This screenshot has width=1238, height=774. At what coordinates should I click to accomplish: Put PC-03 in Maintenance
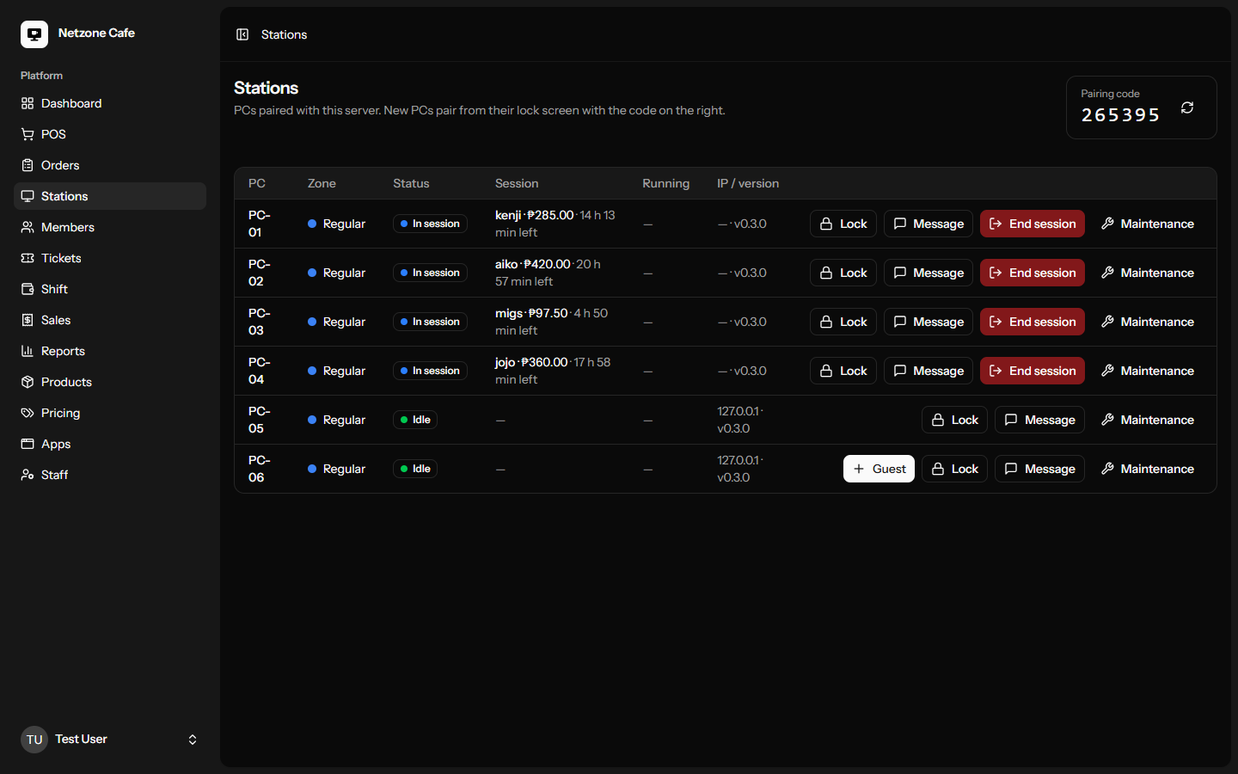click(1147, 322)
